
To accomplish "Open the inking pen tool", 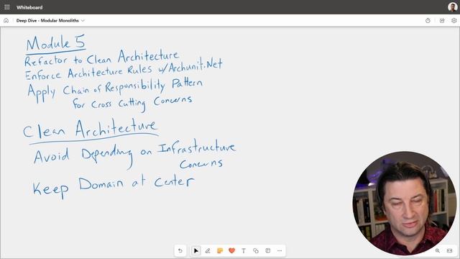I will tap(208, 250).
